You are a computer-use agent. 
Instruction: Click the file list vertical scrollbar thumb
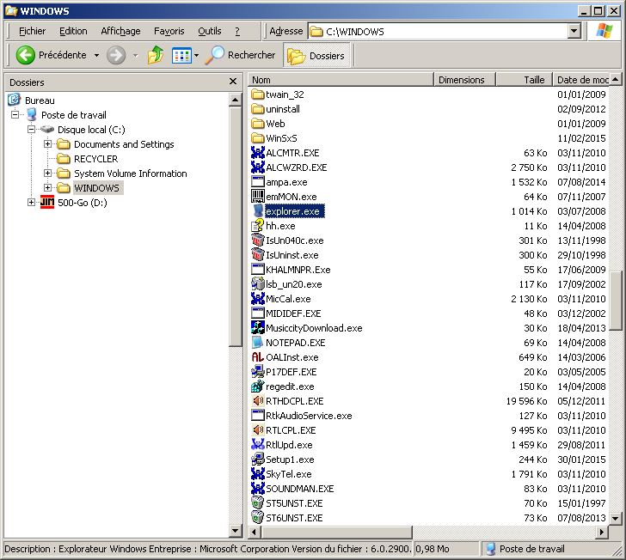(616, 301)
